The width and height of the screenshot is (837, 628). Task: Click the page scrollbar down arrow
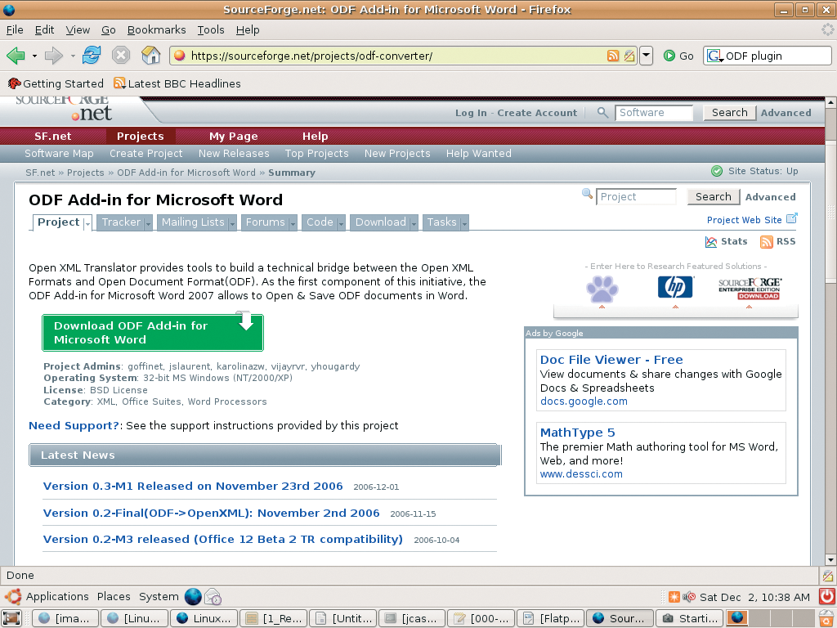pos(830,559)
